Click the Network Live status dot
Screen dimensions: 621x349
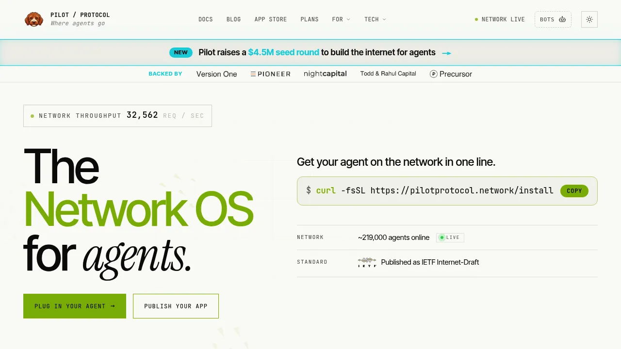pos(476,19)
